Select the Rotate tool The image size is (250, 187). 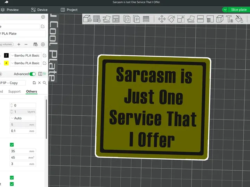pos(171,19)
